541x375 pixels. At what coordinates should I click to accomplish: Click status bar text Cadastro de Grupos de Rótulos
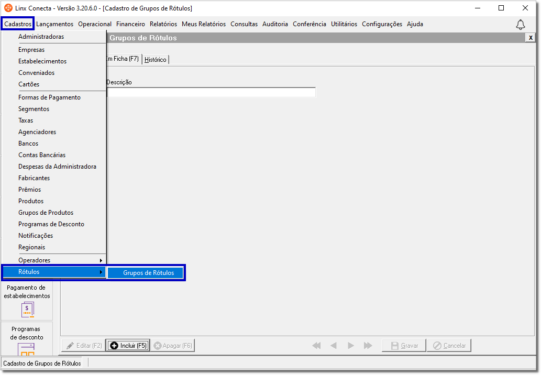coord(42,363)
